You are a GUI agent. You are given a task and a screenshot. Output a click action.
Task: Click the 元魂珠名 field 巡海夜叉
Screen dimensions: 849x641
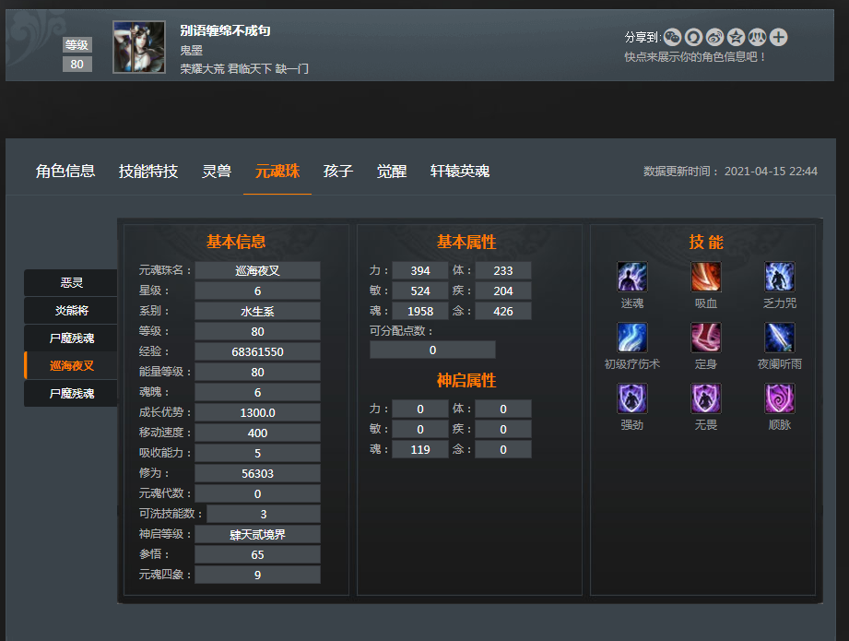click(x=257, y=270)
